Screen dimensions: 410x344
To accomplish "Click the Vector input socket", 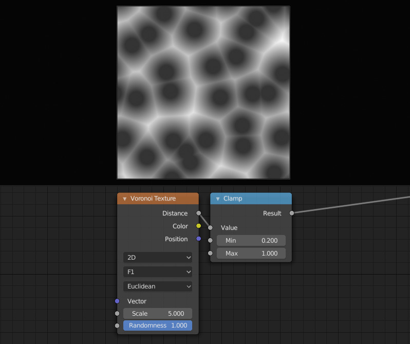I will [117, 301].
